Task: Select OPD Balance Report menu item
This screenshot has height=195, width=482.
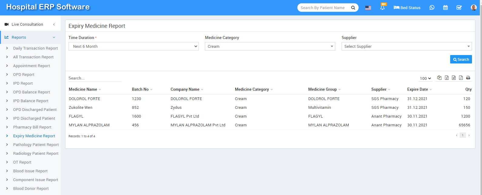Action: click(x=32, y=92)
